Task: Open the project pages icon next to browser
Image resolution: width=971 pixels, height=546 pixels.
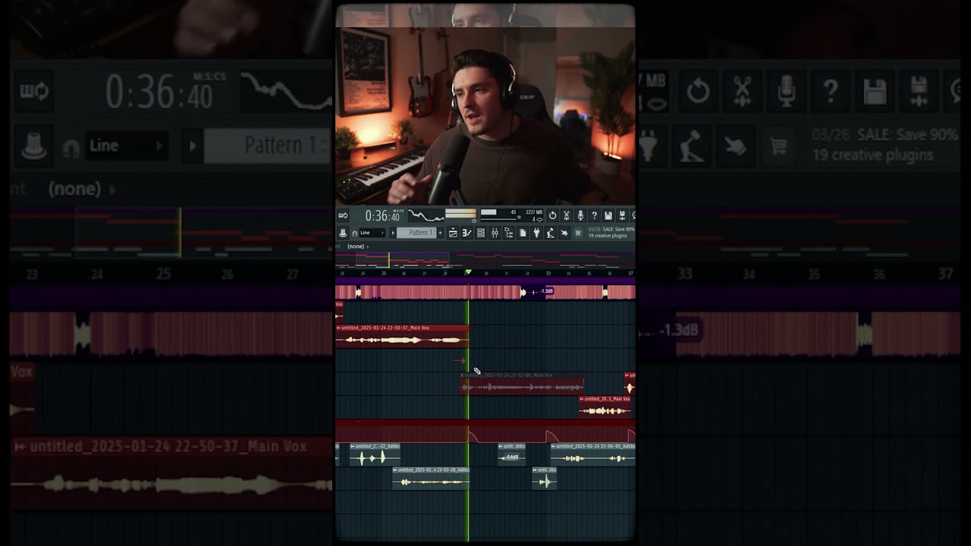Action: click(523, 233)
